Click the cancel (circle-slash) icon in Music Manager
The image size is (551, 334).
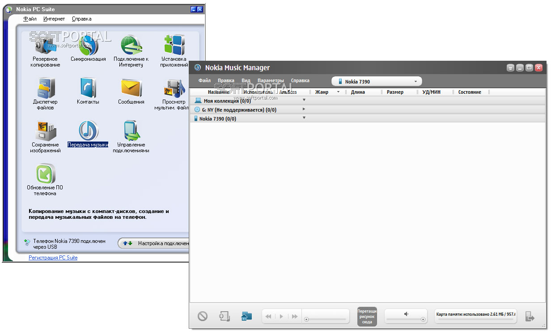(x=203, y=316)
